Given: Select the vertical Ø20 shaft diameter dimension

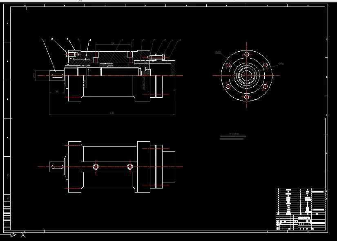Looking at the screenshot, I should tap(34, 76).
